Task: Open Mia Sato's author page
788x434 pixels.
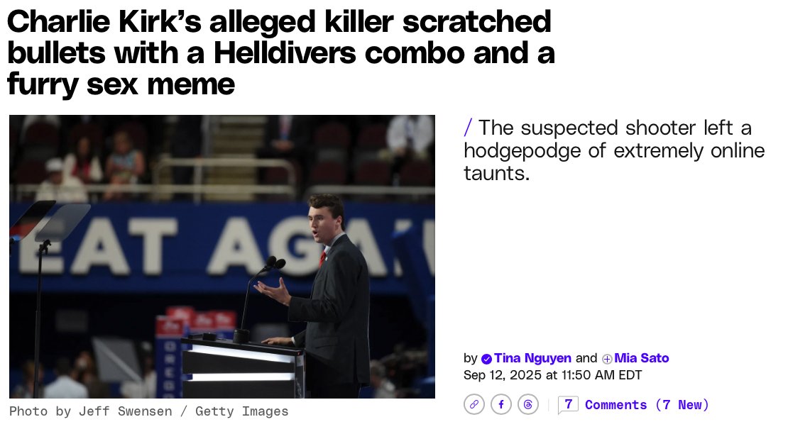Action: coord(642,358)
